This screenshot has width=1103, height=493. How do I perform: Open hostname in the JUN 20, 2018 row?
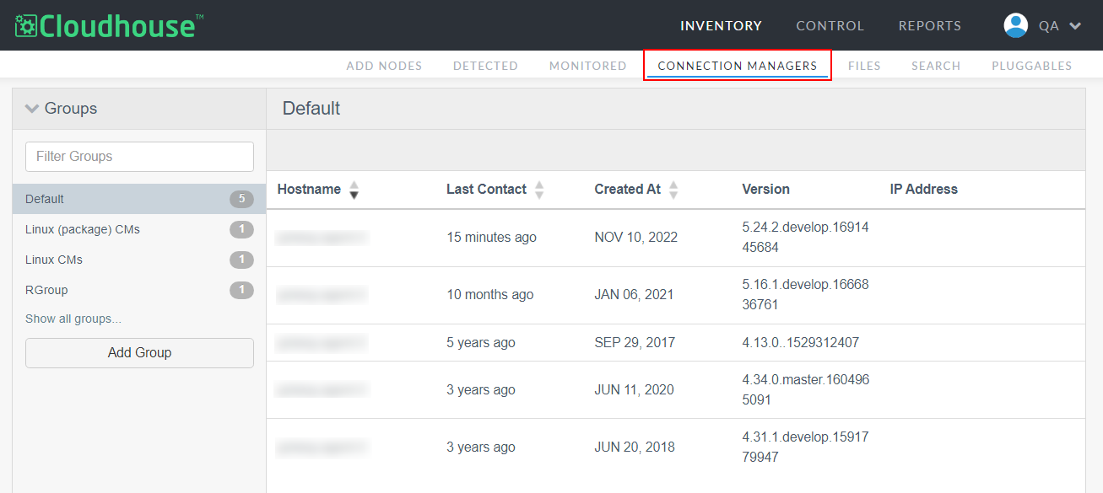tap(322, 447)
